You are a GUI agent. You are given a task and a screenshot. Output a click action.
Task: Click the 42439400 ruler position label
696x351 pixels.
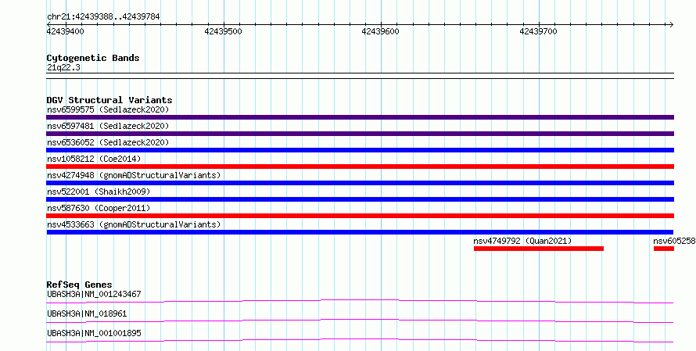tap(65, 31)
